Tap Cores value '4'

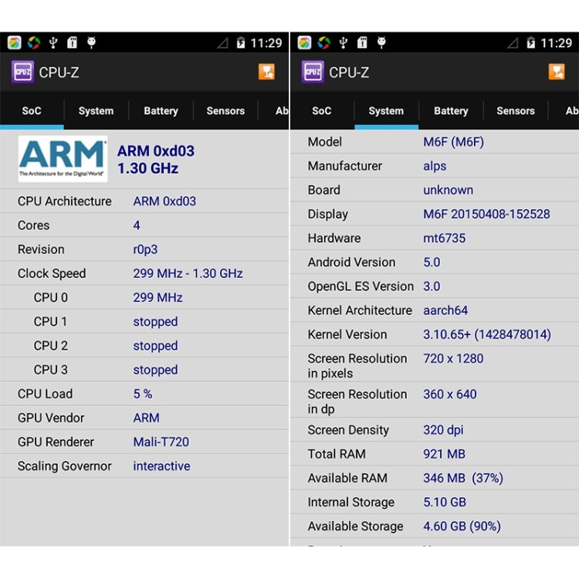[x=137, y=225]
